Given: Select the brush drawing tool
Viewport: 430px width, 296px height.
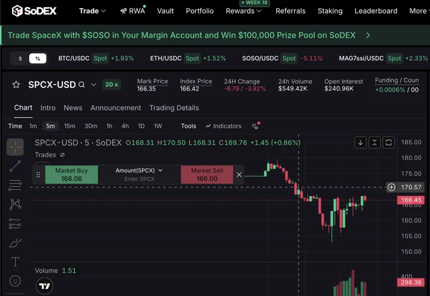Looking at the screenshot, I should (x=15, y=243).
